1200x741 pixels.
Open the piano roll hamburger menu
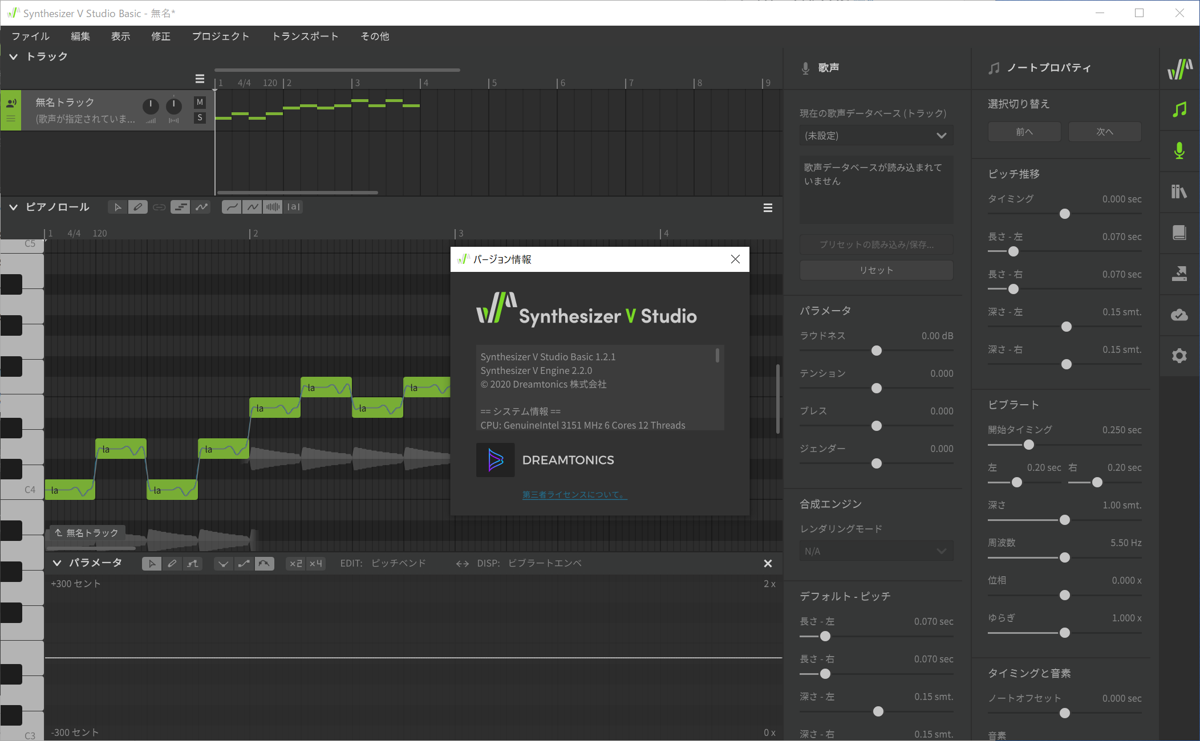click(768, 208)
